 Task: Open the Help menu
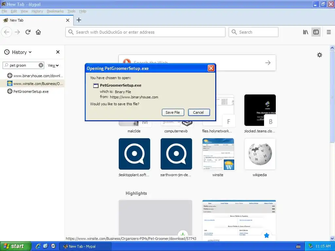pos(82,11)
